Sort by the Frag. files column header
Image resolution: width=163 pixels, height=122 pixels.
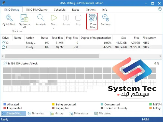coord(72,38)
